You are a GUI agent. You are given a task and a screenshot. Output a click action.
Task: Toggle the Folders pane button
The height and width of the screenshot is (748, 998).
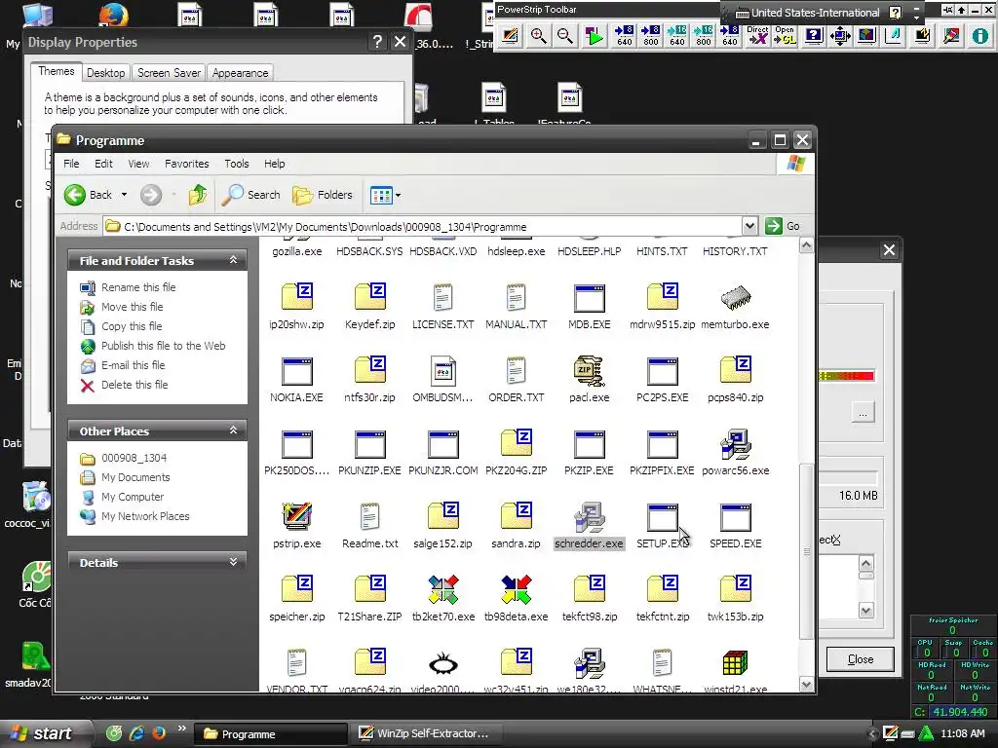[323, 195]
